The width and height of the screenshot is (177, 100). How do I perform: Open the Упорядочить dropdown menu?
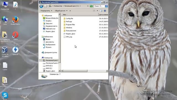pyautogui.click(x=46, y=11)
